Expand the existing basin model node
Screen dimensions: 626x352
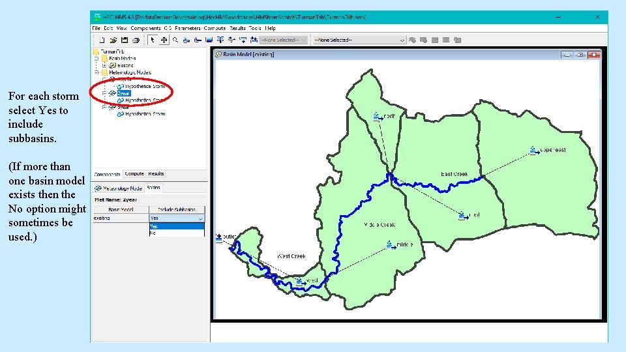pos(104,65)
